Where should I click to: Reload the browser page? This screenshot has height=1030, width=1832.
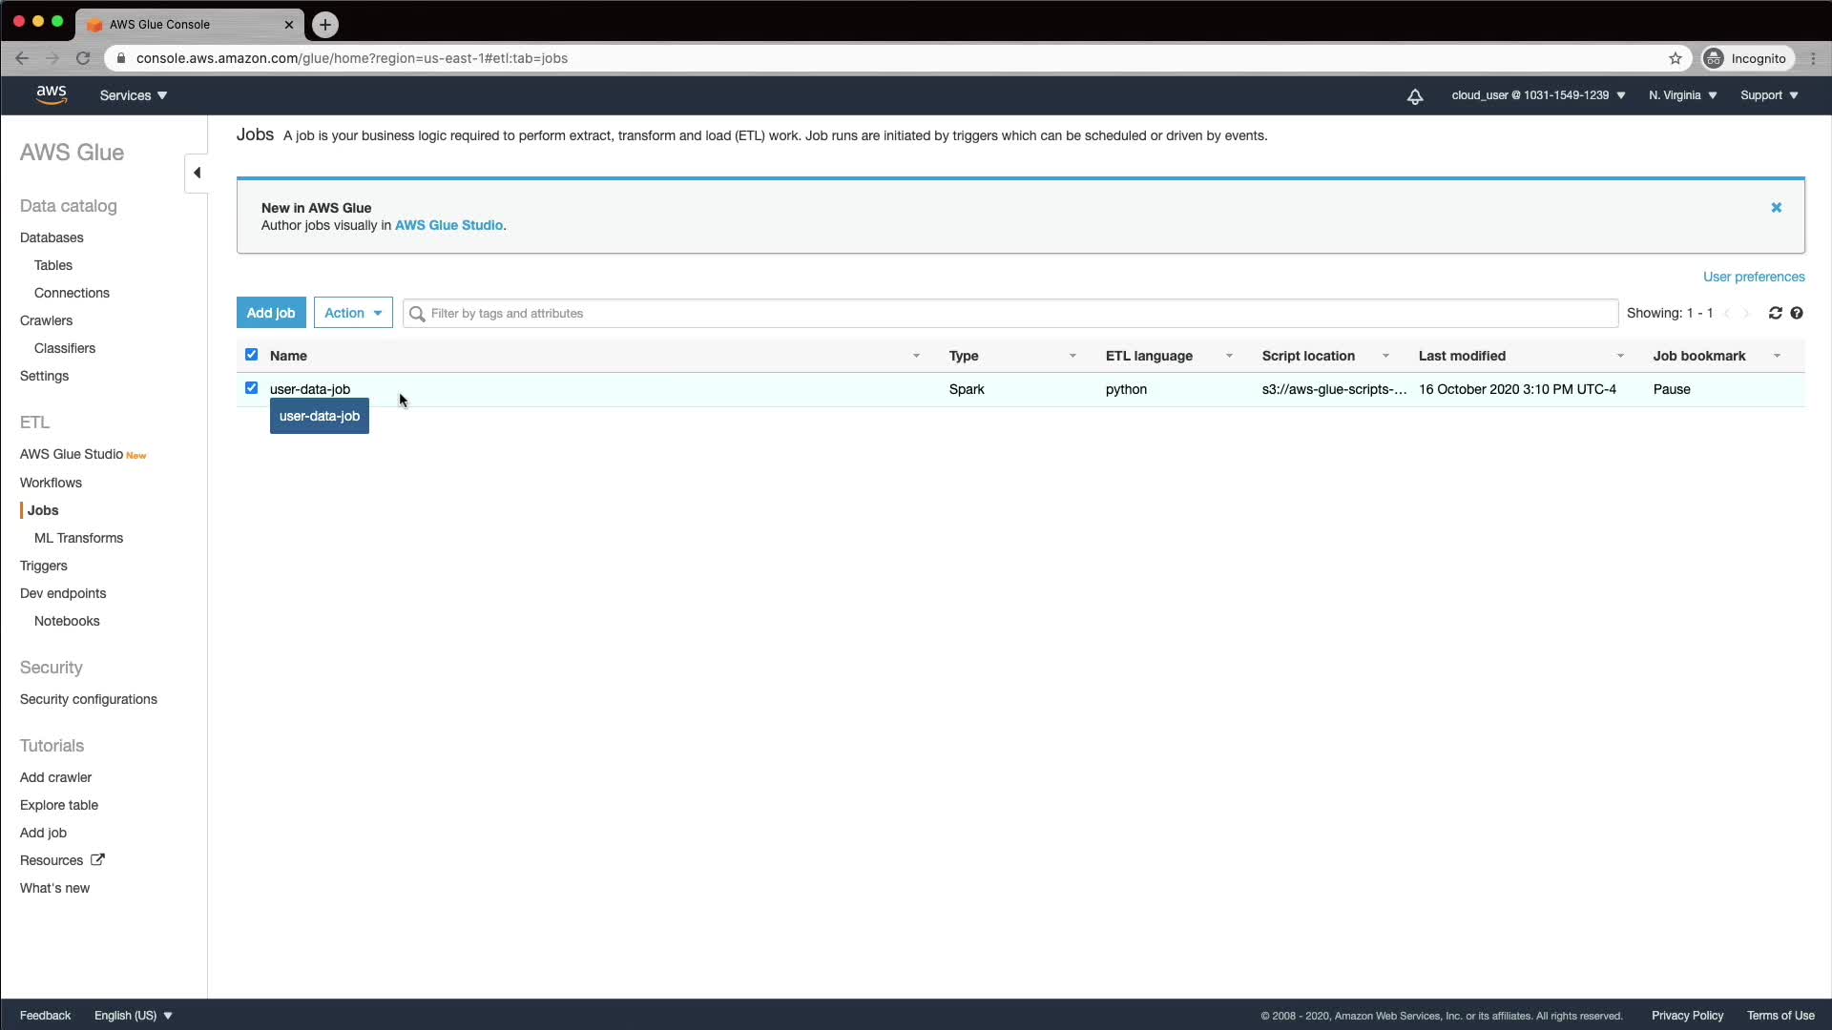[83, 58]
